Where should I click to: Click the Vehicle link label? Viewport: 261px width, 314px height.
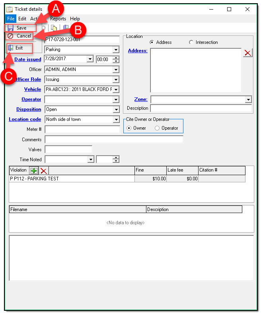(x=32, y=89)
